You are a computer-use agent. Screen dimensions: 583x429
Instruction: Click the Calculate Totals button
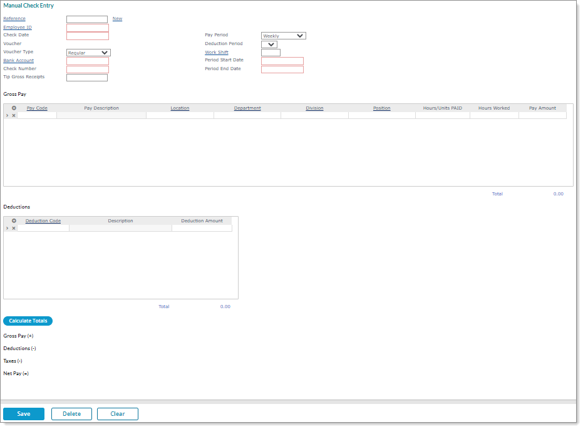pyautogui.click(x=28, y=321)
